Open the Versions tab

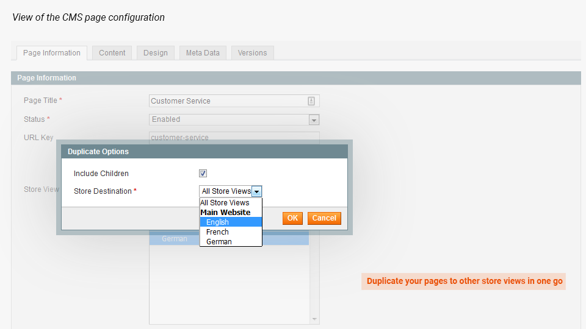(252, 53)
